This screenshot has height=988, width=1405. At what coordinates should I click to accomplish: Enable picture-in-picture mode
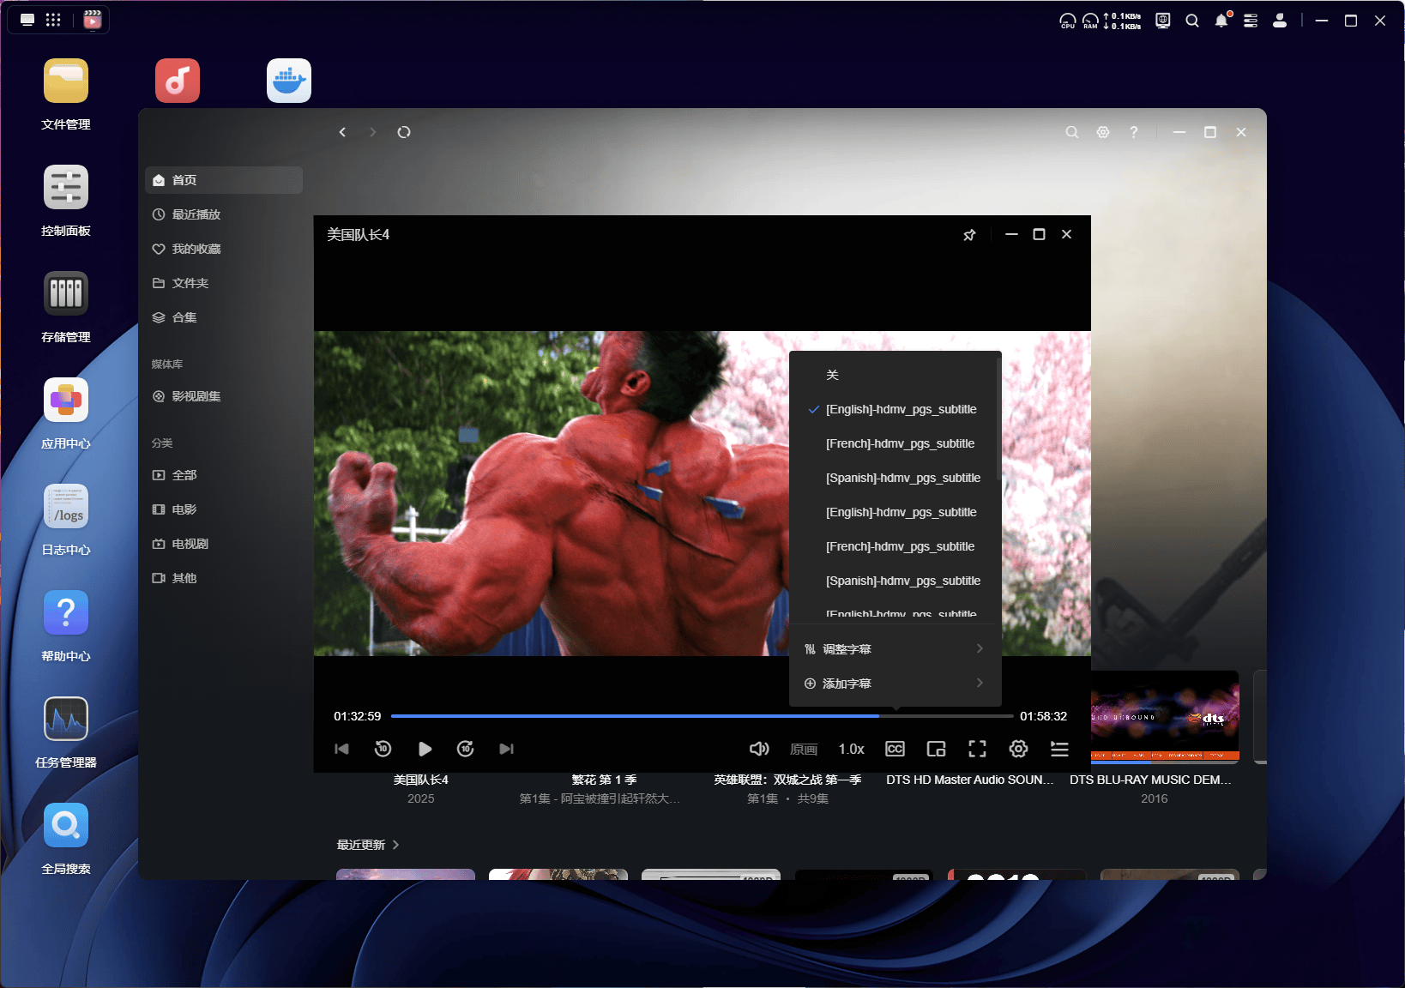click(936, 749)
